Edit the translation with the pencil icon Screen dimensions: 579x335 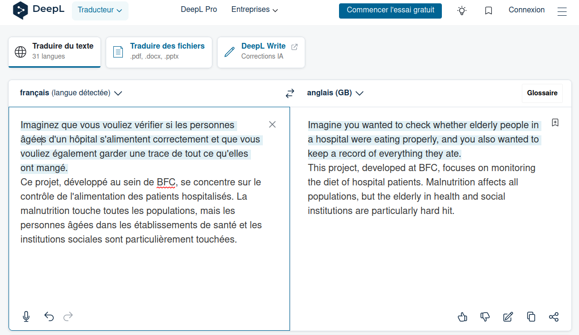pos(508,317)
